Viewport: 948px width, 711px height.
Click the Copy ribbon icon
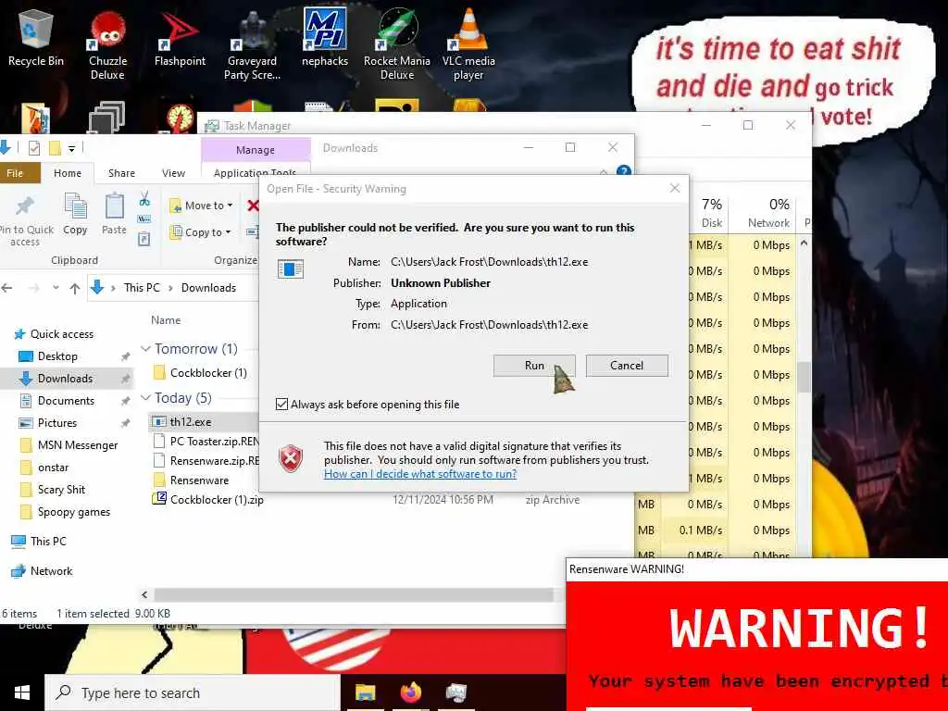pyautogui.click(x=75, y=214)
